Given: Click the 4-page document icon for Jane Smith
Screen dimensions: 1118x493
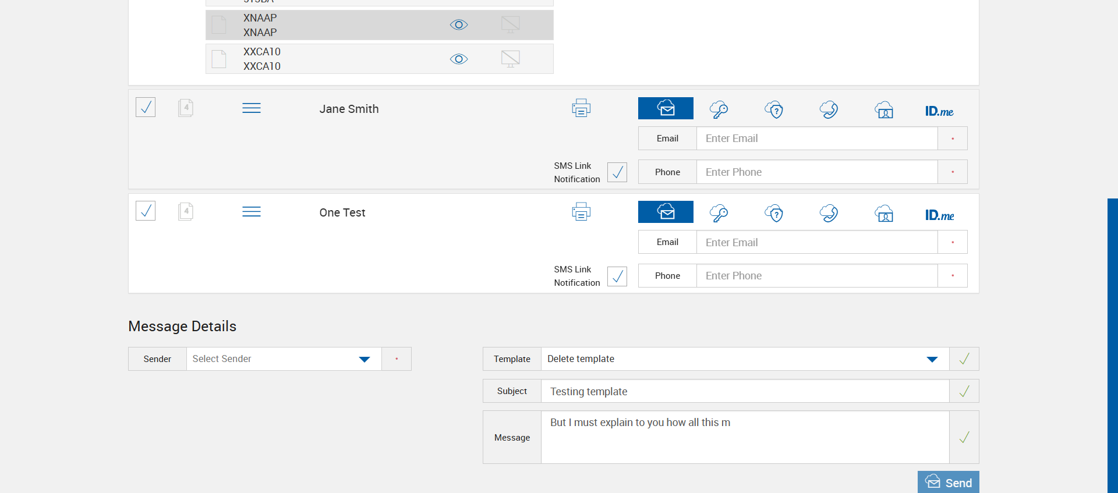Looking at the screenshot, I should [186, 108].
